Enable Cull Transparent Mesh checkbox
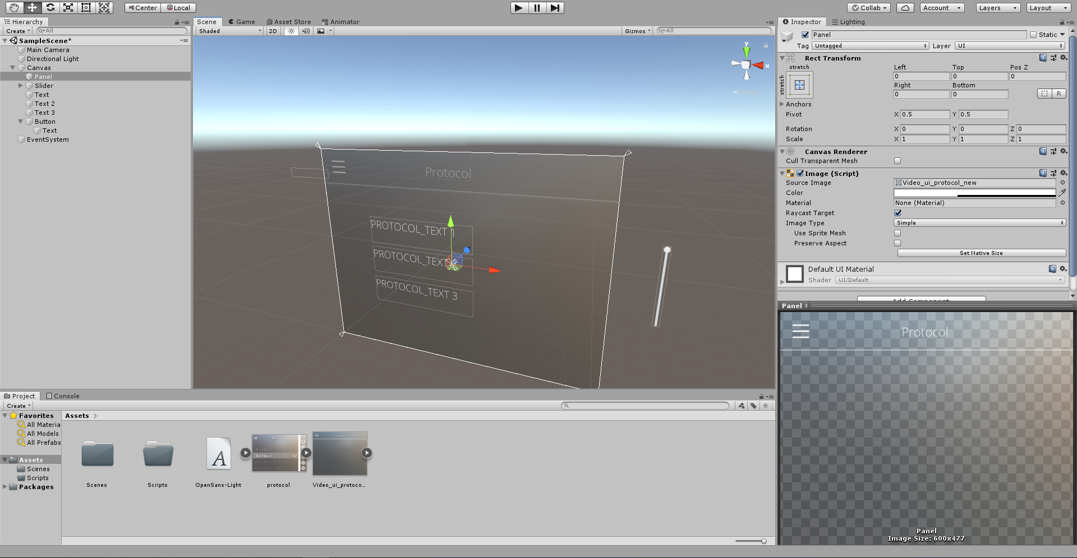1077x558 pixels. point(897,161)
